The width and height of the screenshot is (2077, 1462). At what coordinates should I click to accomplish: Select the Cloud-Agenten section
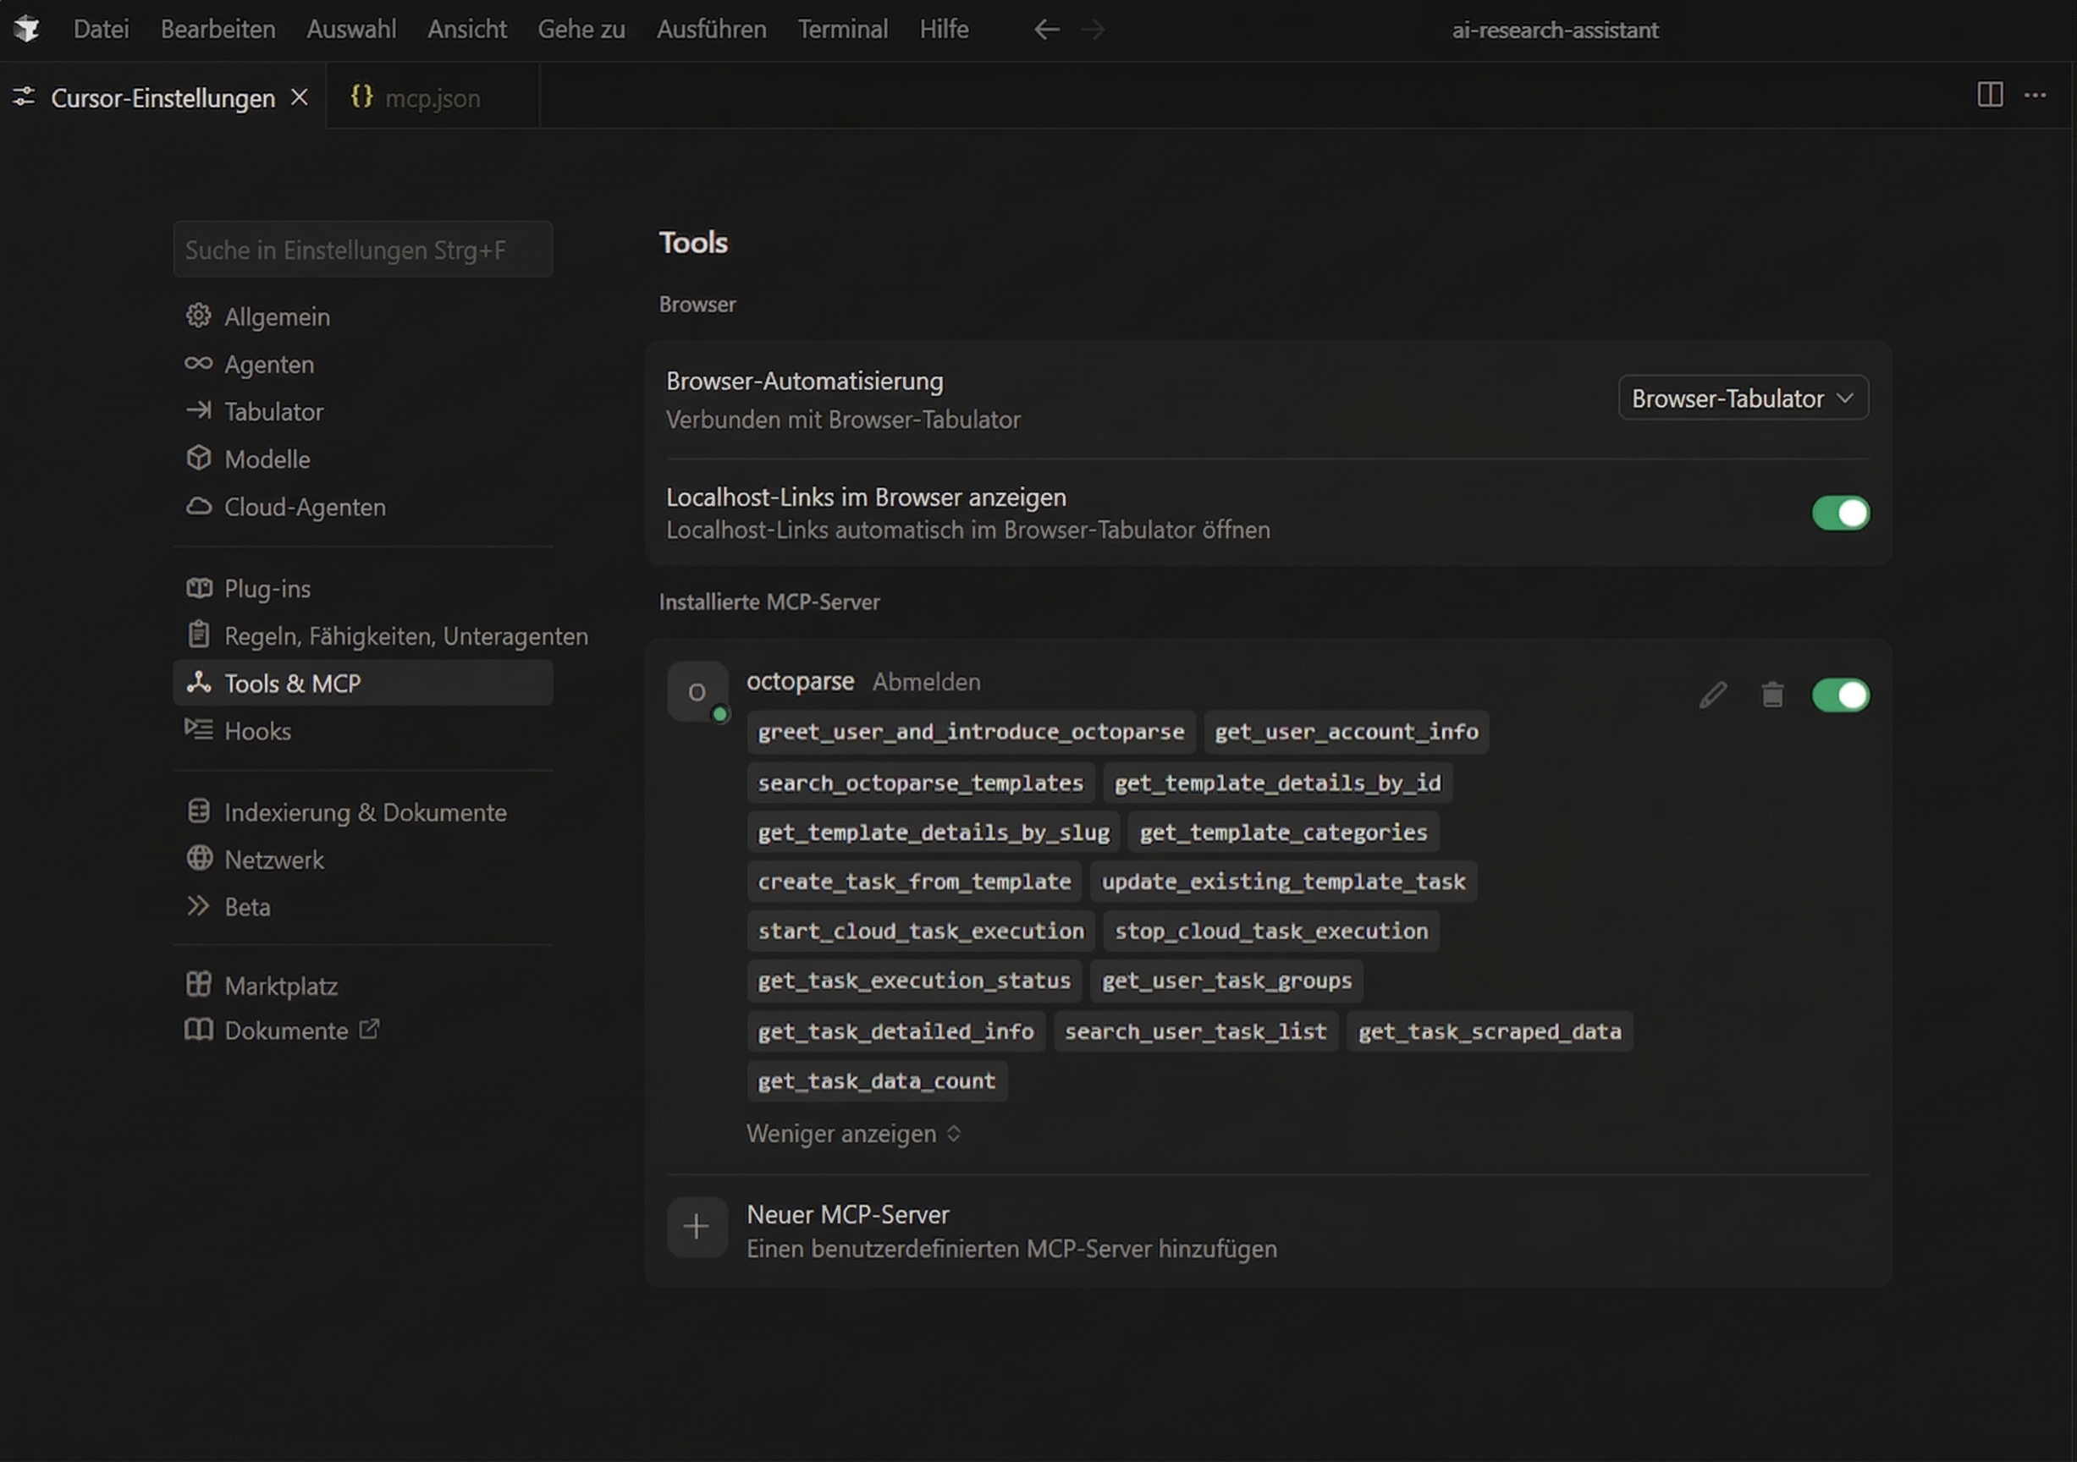305,508
